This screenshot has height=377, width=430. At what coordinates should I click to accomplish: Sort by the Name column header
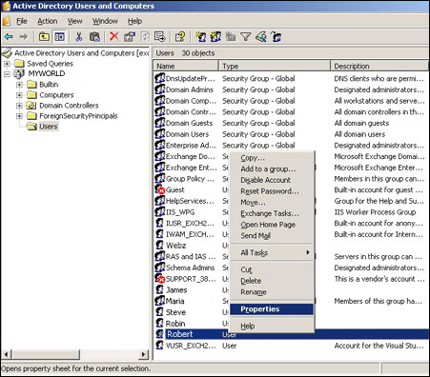(186, 66)
